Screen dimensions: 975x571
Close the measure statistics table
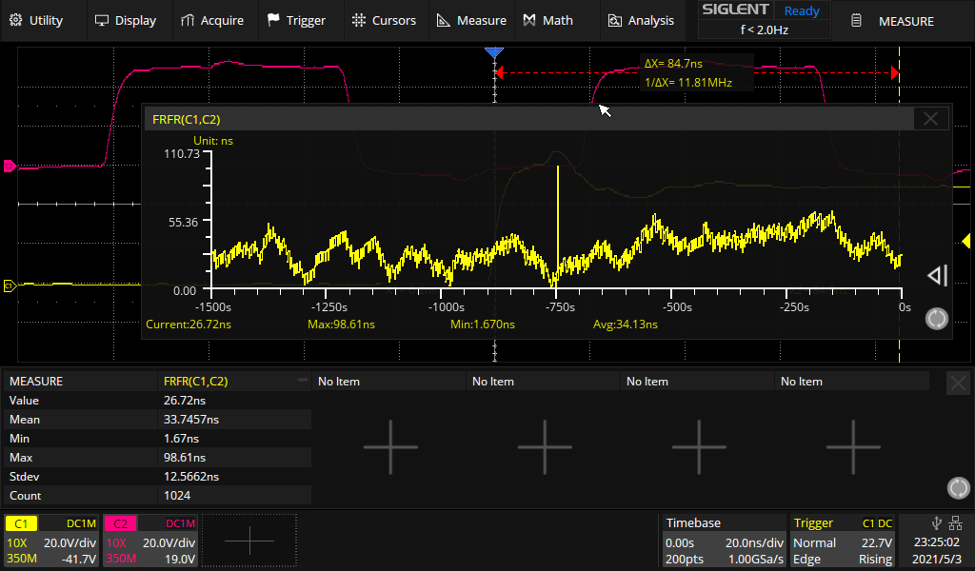pos(958,384)
